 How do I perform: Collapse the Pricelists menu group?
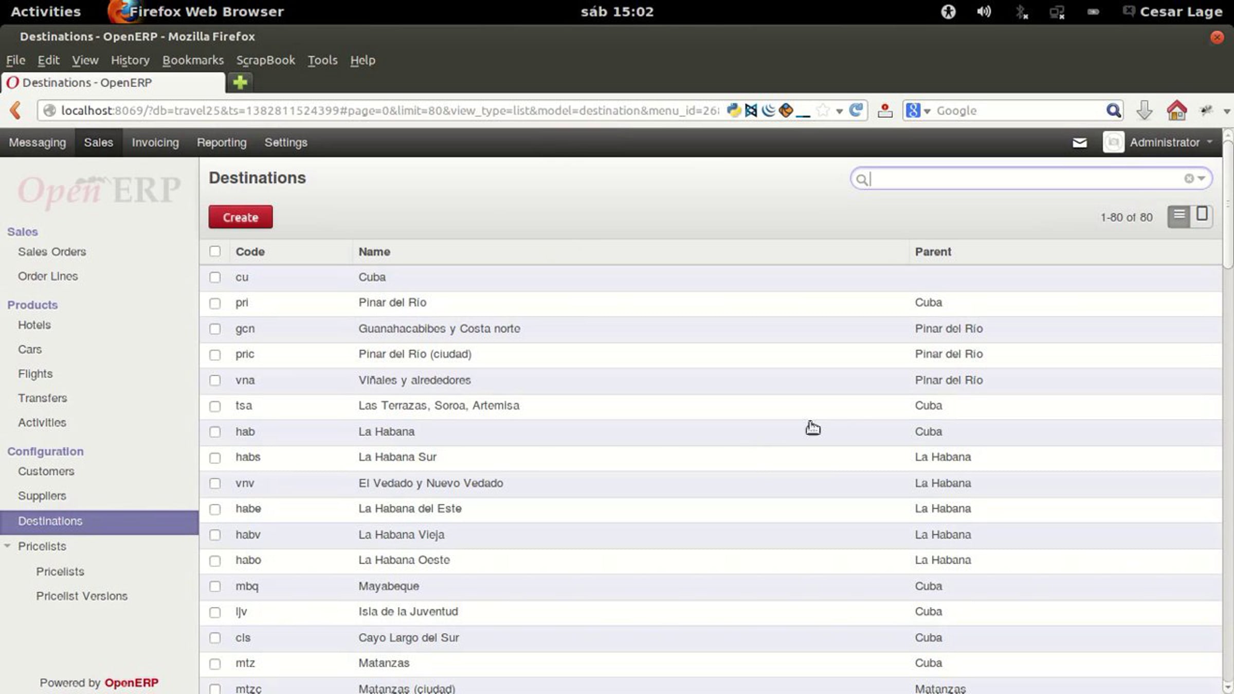coord(8,546)
